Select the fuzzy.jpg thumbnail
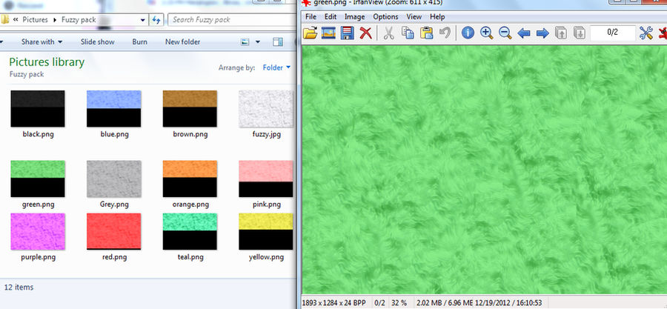Image resolution: width=667 pixels, height=309 pixels. [266, 108]
